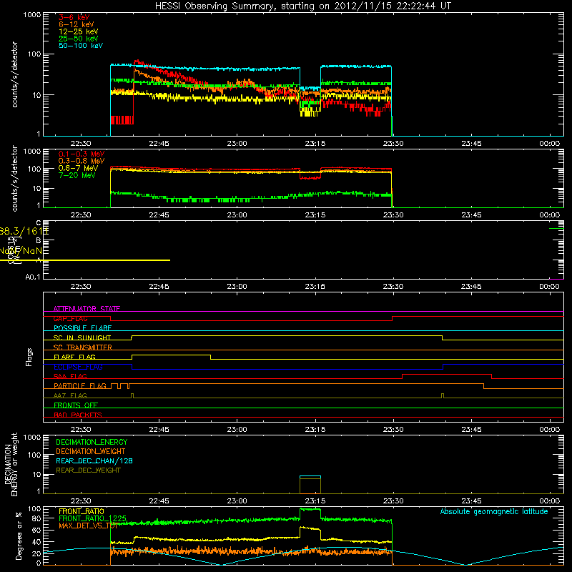Image resolution: width=572 pixels, height=572 pixels.
Task: Click the ATTENUATOR_STATE flag label
Action: (x=87, y=309)
